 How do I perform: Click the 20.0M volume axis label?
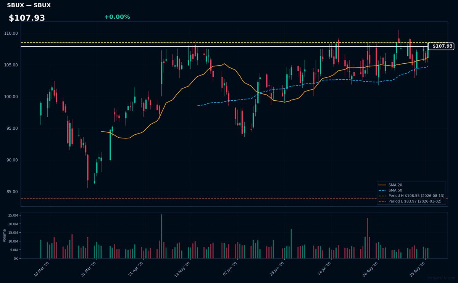pos(13,224)
